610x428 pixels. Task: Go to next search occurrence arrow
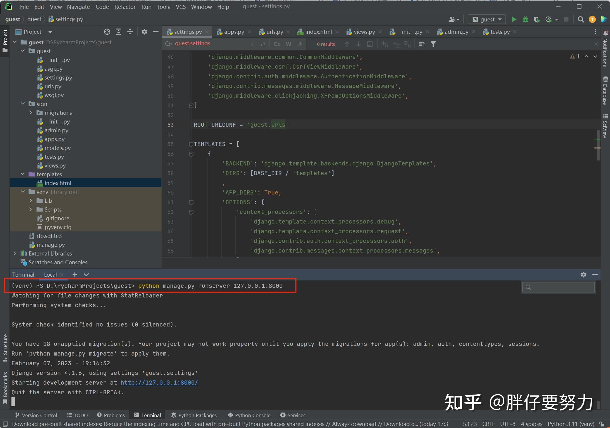[358, 44]
